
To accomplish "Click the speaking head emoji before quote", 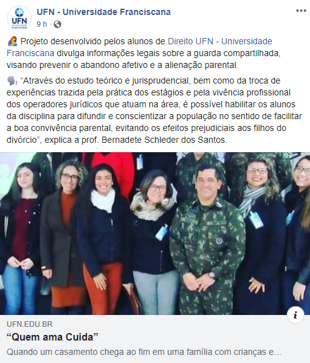I will tap(12, 81).
